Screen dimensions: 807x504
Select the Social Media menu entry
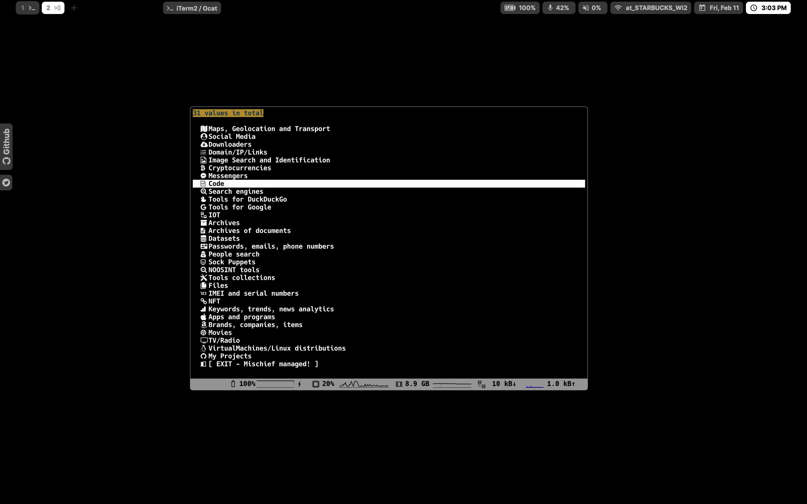[x=232, y=137]
